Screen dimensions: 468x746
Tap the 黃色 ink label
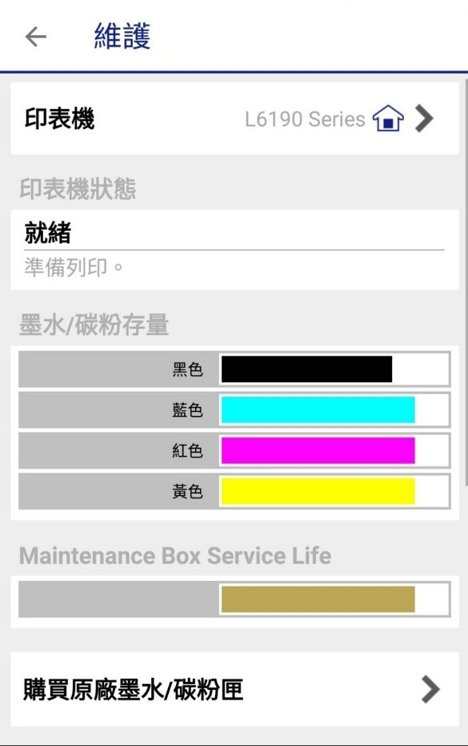188,491
